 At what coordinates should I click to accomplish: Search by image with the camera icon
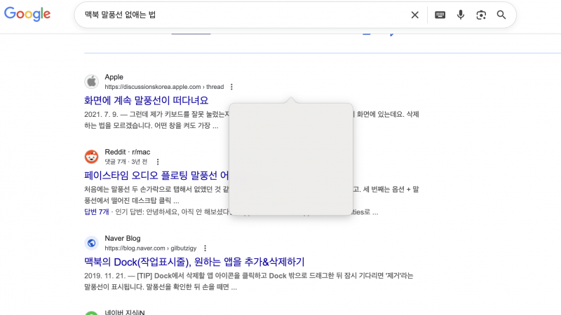tap(481, 15)
